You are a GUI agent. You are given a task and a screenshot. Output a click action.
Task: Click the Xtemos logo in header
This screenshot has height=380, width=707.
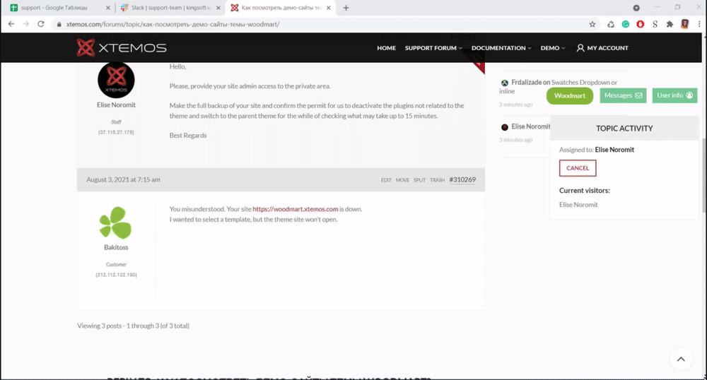click(122, 48)
